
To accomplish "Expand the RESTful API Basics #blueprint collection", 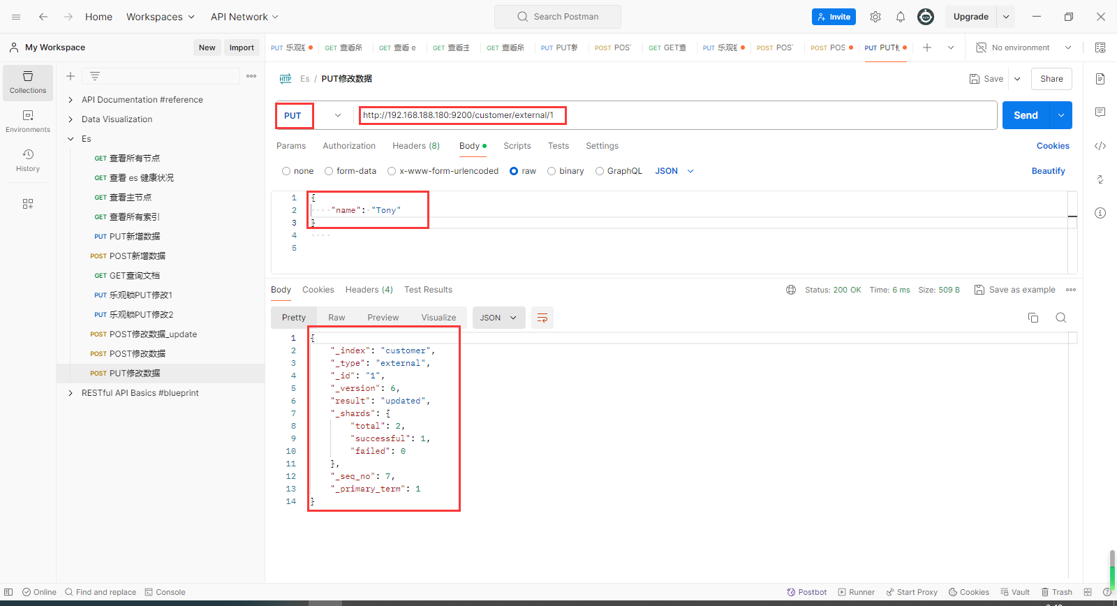I will coord(71,393).
